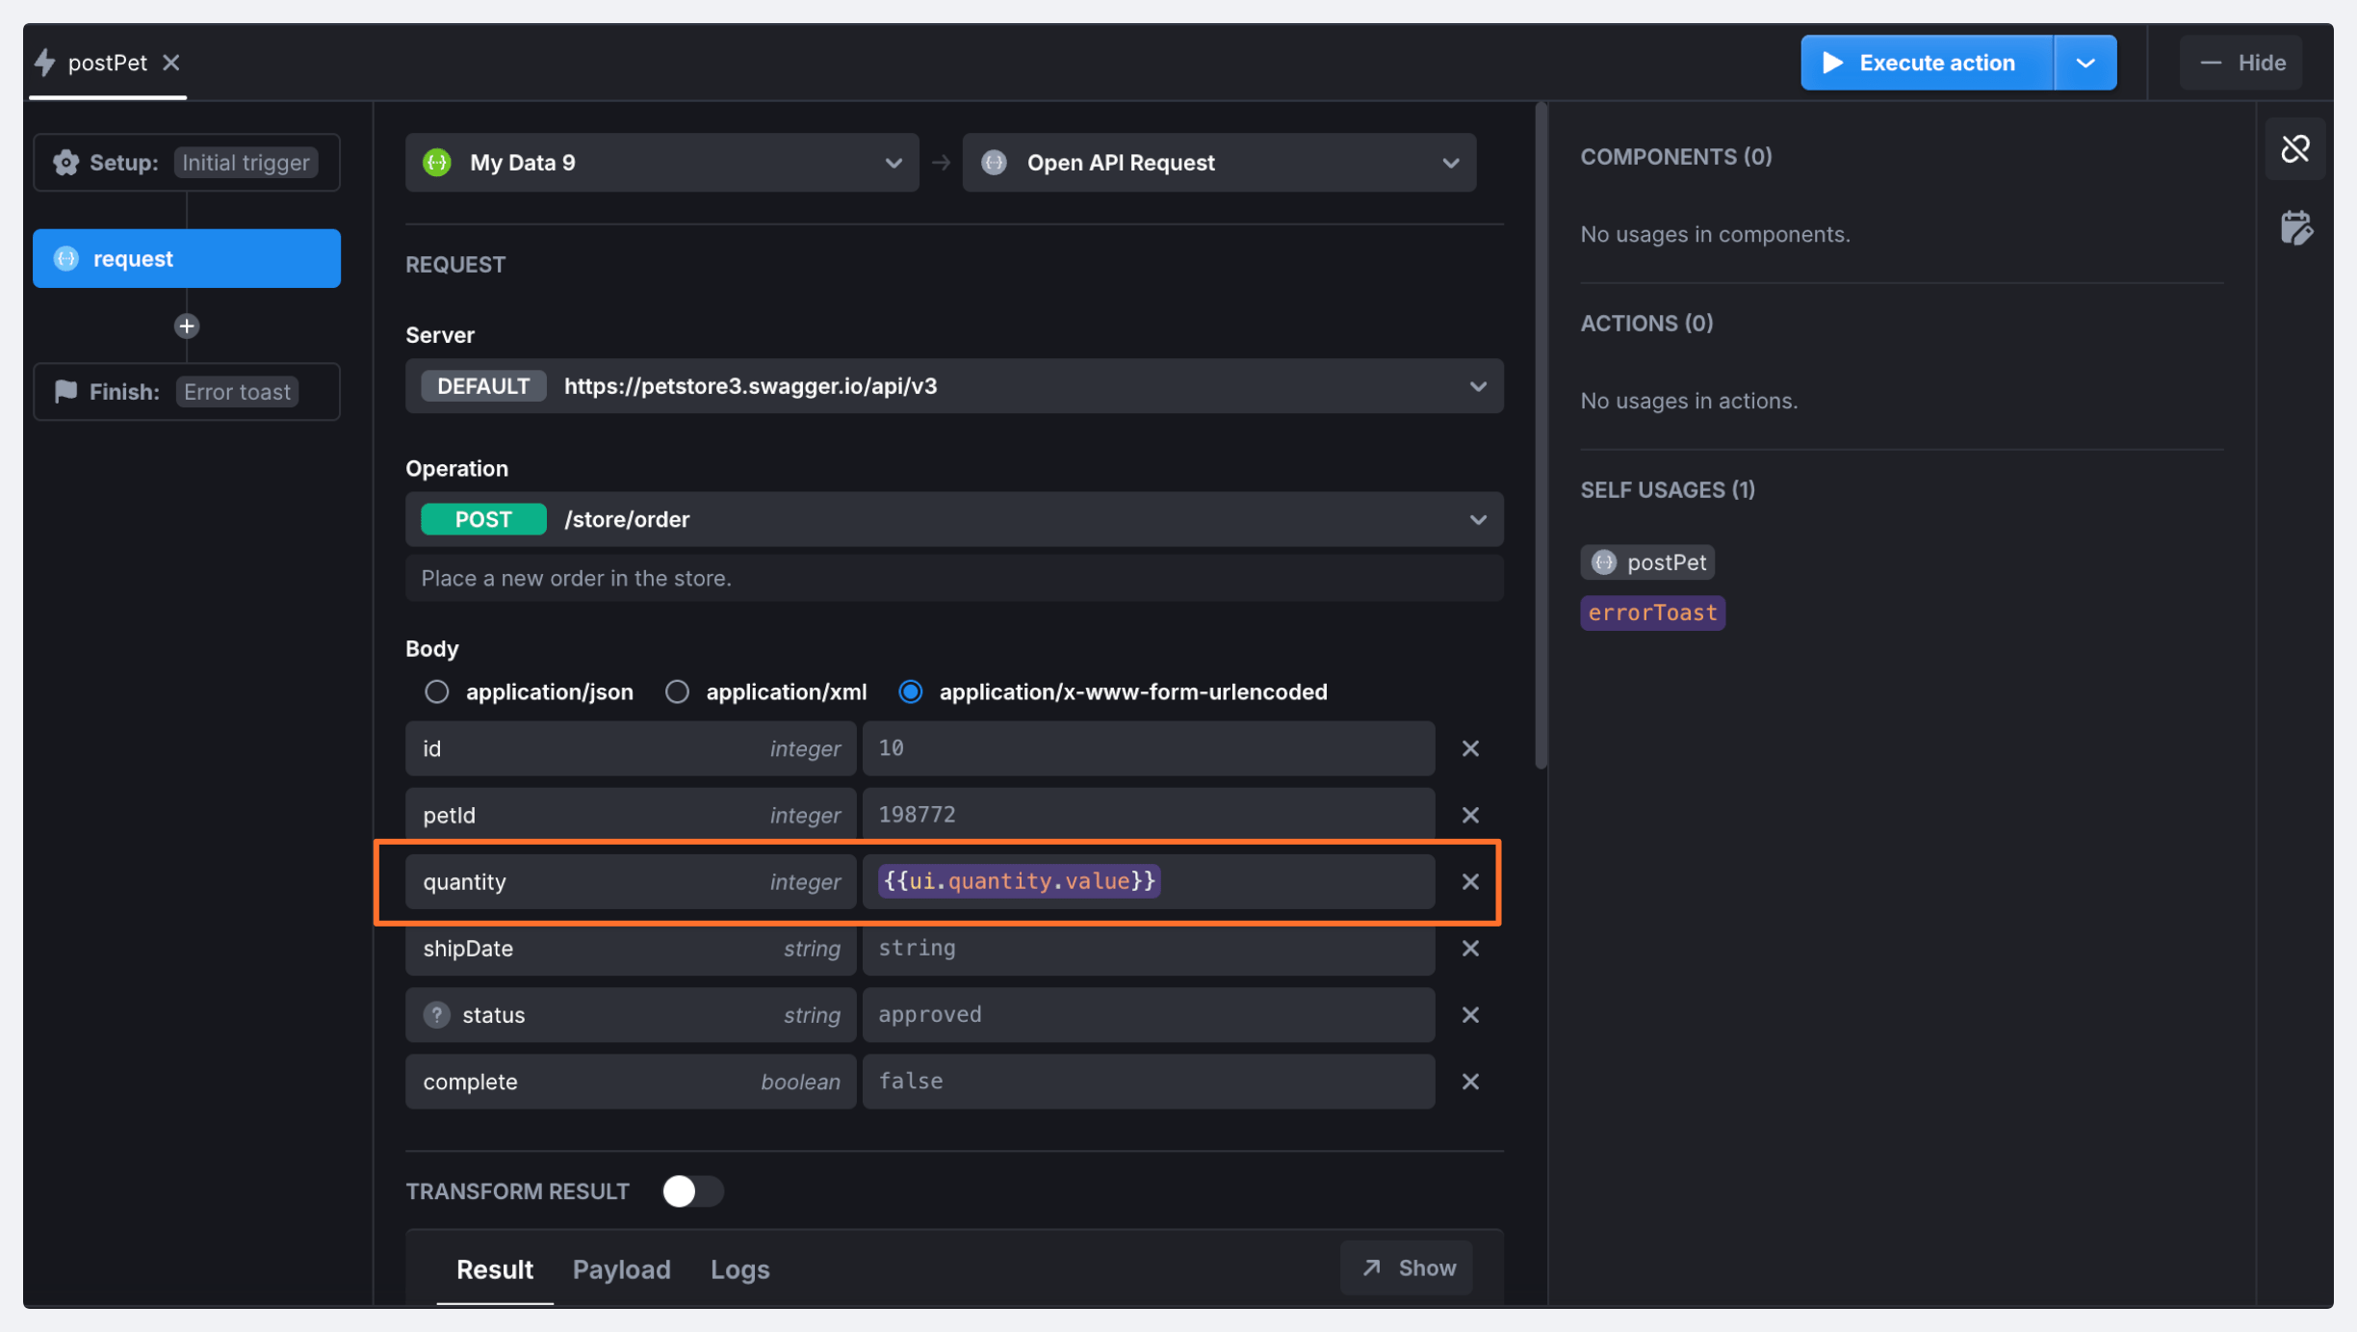The width and height of the screenshot is (2357, 1332).
Task: Select application/json body type
Action: click(x=437, y=692)
